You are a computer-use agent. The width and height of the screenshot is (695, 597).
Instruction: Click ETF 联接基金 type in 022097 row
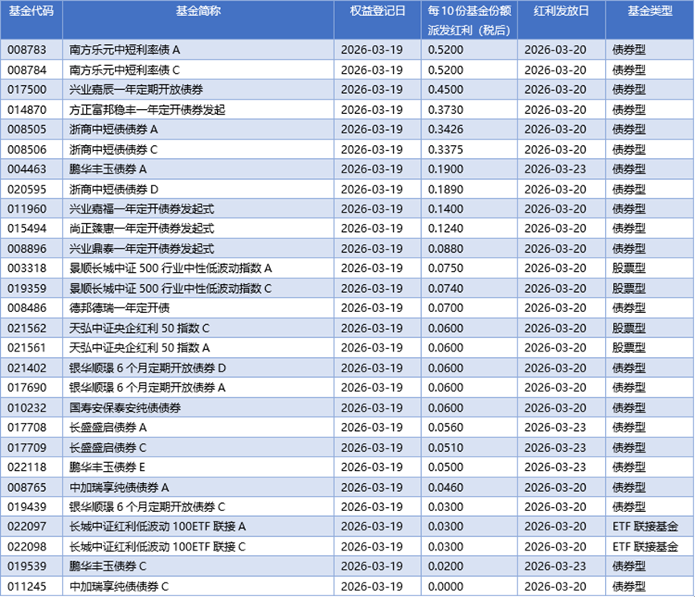[x=645, y=526]
